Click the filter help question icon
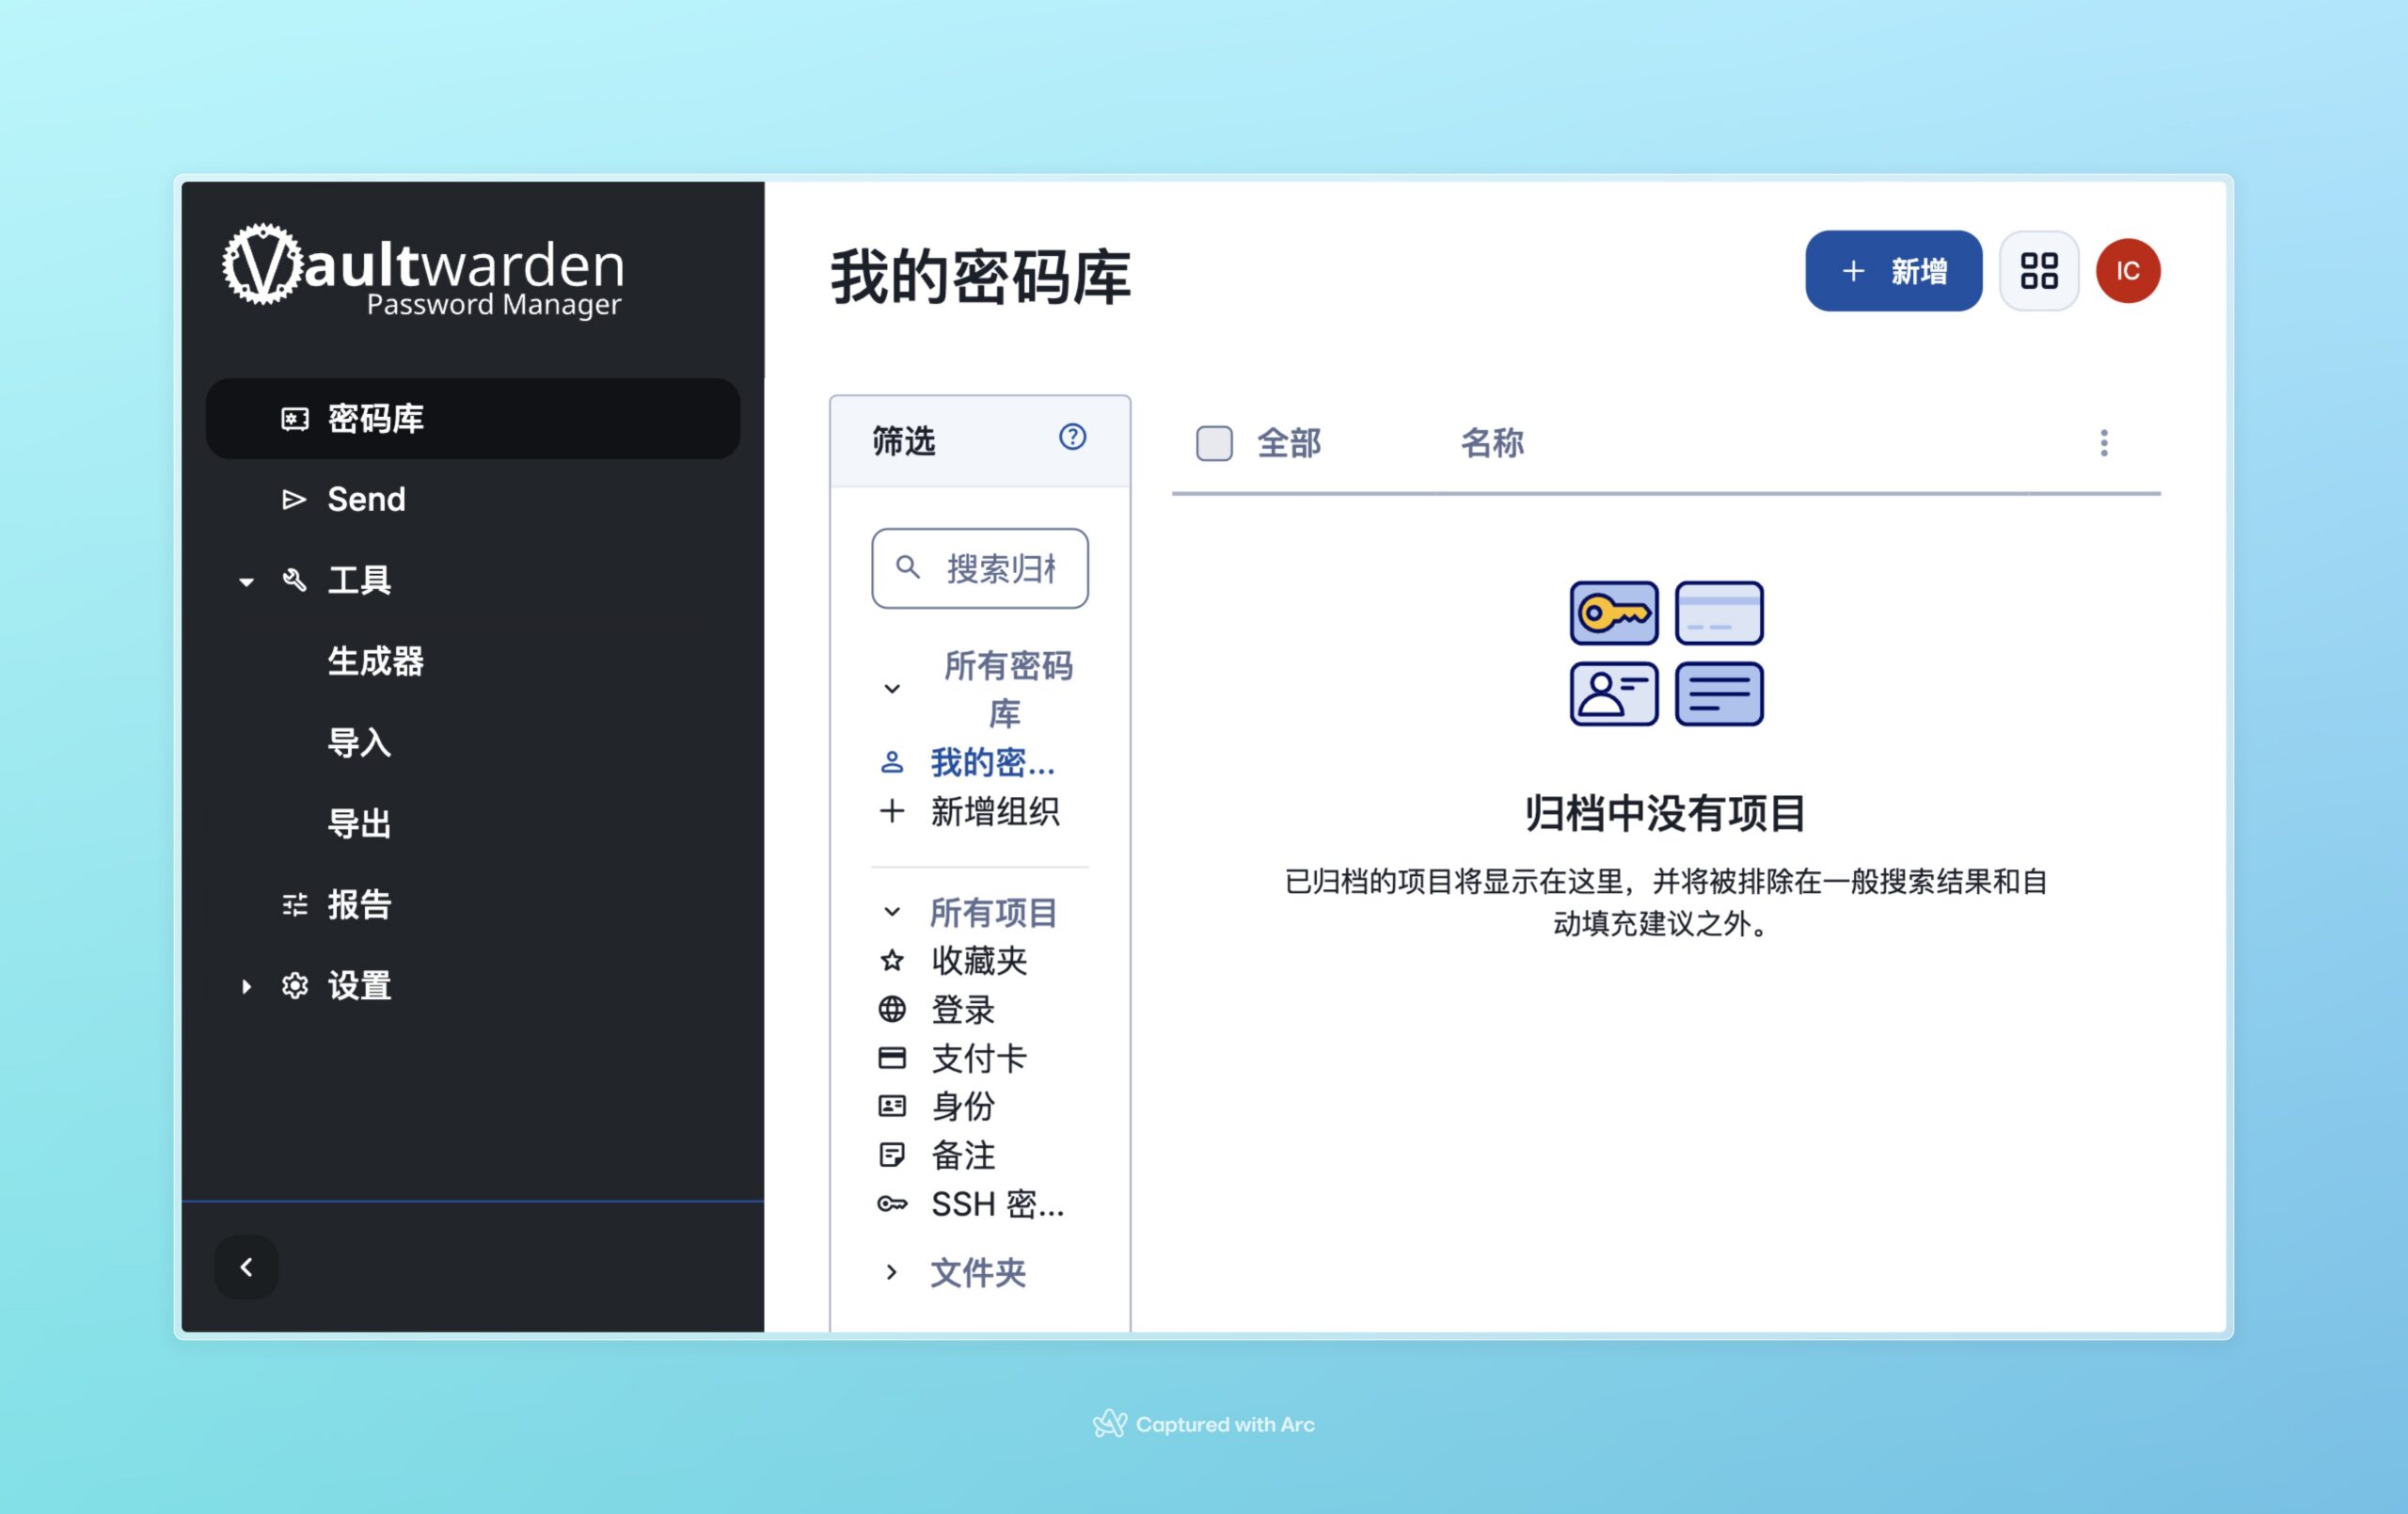Viewport: 2408px width, 1514px height. click(1072, 438)
